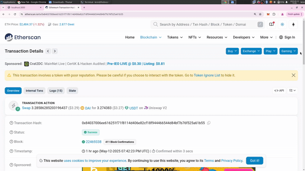Image resolution: width=305 pixels, height=171 pixels.
Task: View site information icon in address bar
Action: click(x=22, y=14)
